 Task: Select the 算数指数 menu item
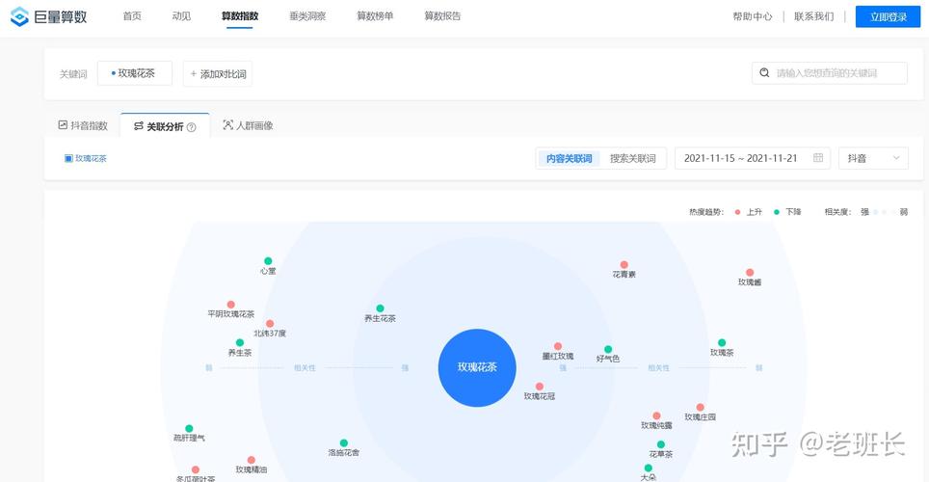click(x=240, y=16)
